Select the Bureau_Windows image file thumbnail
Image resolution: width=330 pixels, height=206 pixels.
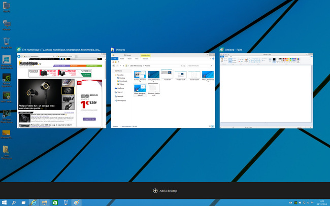click(140, 77)
